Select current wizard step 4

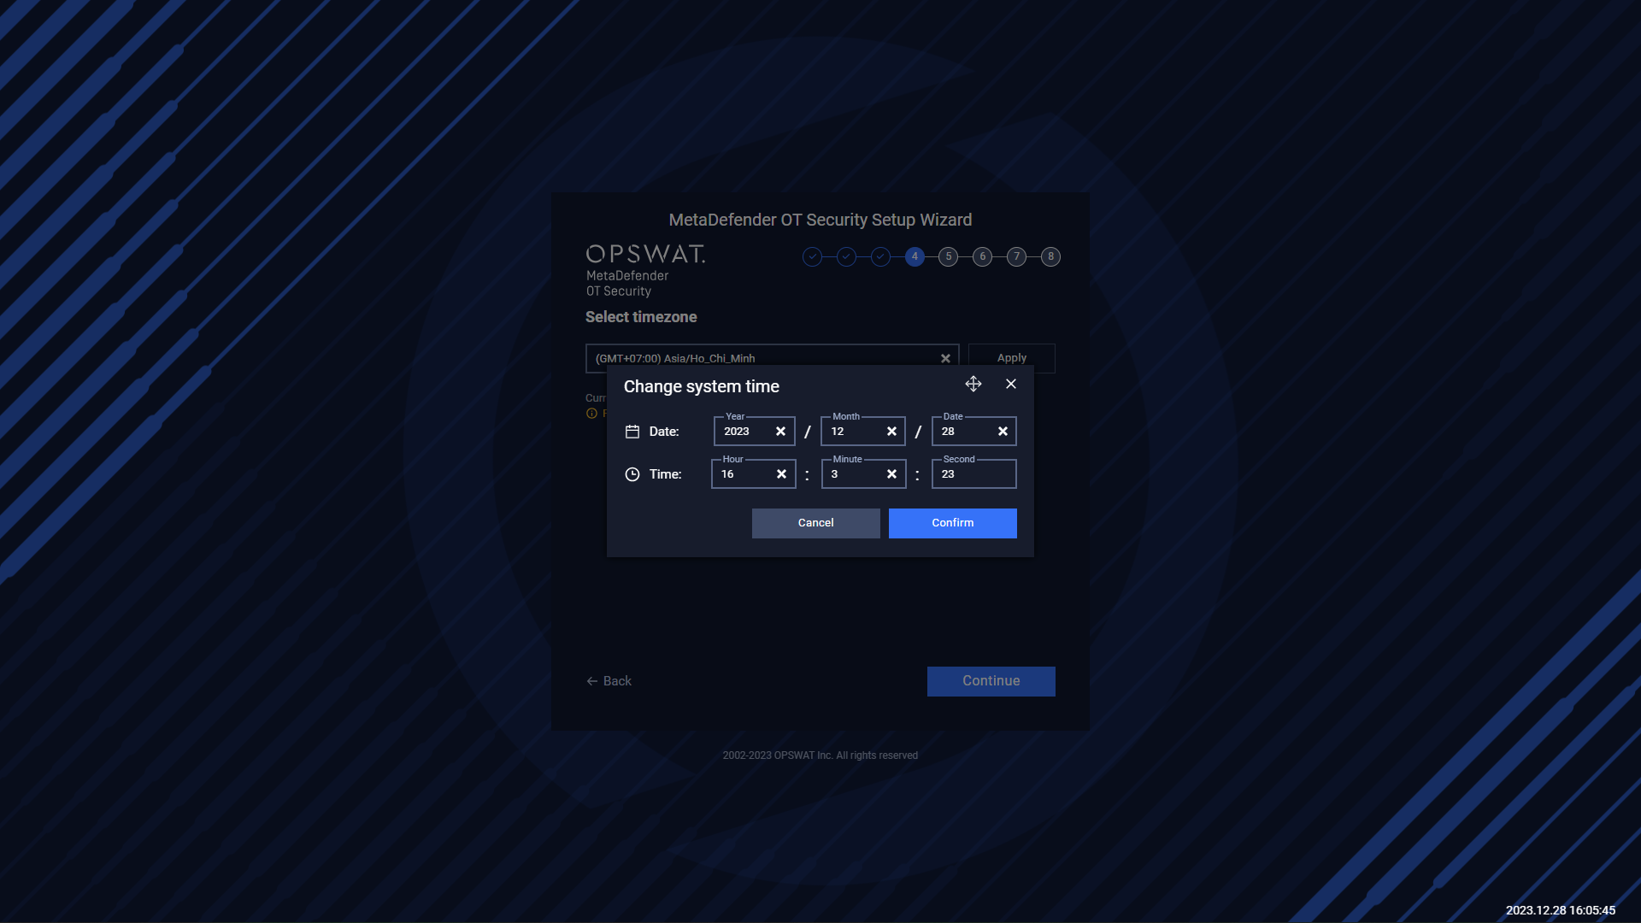(915, 256)
